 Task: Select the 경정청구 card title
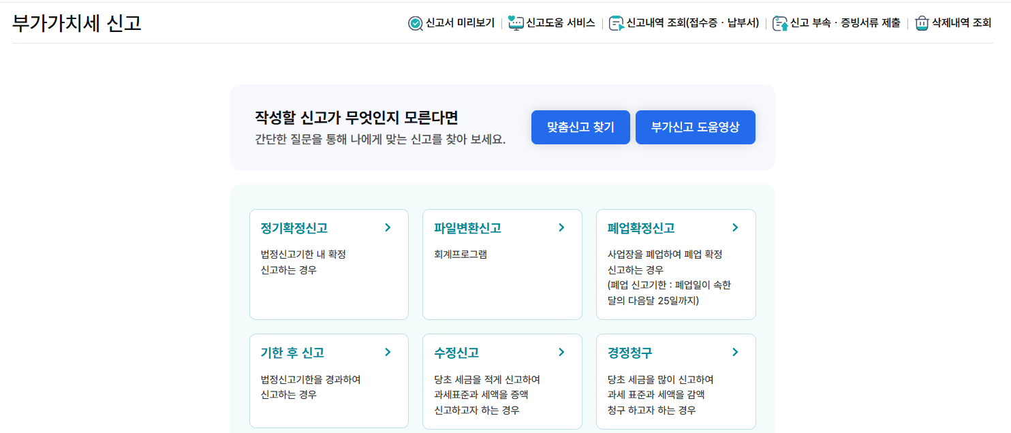(x=630, y=353)
